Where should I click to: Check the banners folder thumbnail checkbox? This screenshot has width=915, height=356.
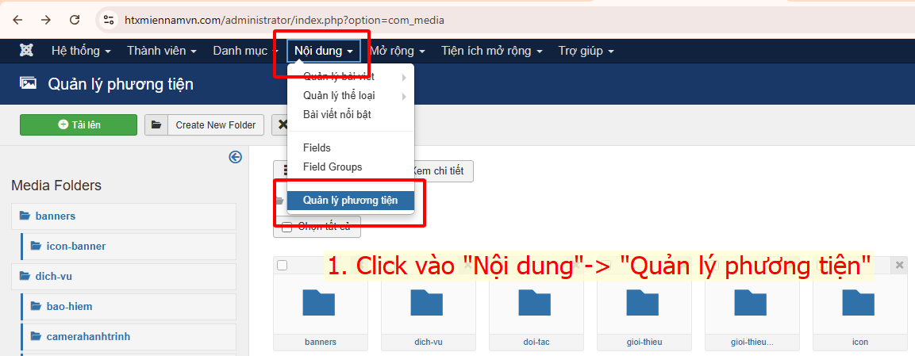[x=282, y=265]
